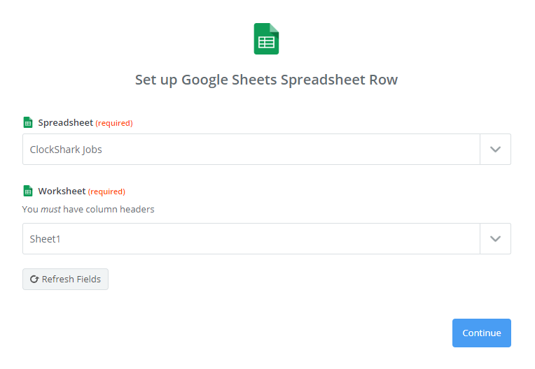Screen dimensions: 535x369
Task: Click the italic word must in helper text
Action: 51,209
